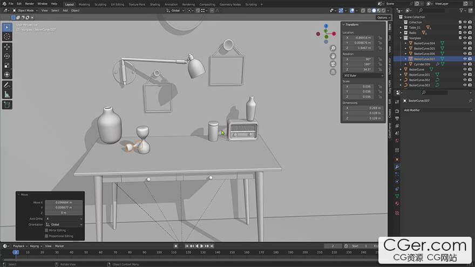Click the blue Z axis gizmo handle
This screenshot has width=475, height=267.
tap(326, 26)
